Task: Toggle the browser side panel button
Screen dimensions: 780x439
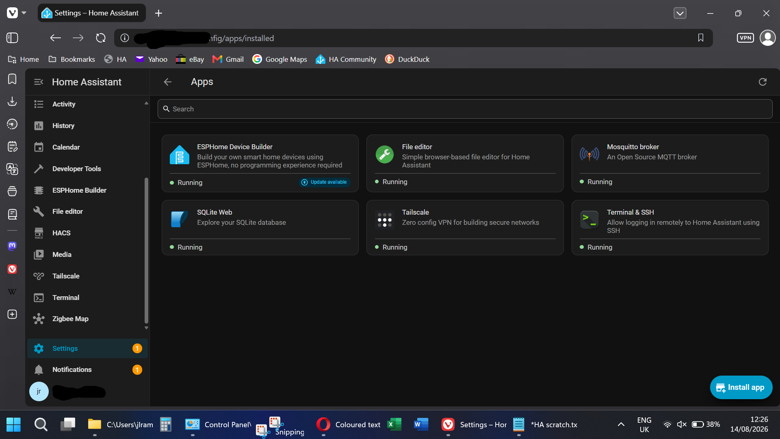Action: pos(12,38)
